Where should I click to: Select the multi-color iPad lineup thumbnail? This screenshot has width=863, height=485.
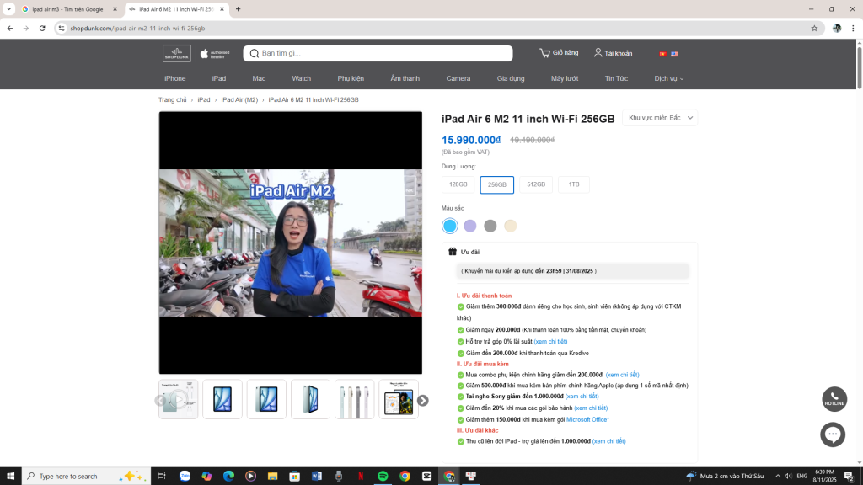[355, 400]
